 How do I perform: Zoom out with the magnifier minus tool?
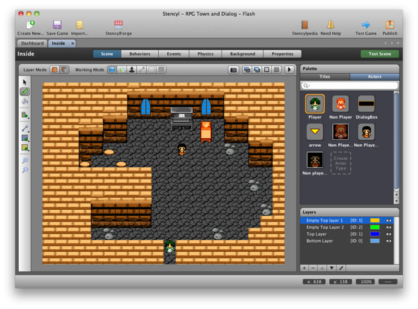[x=25, y=170]
